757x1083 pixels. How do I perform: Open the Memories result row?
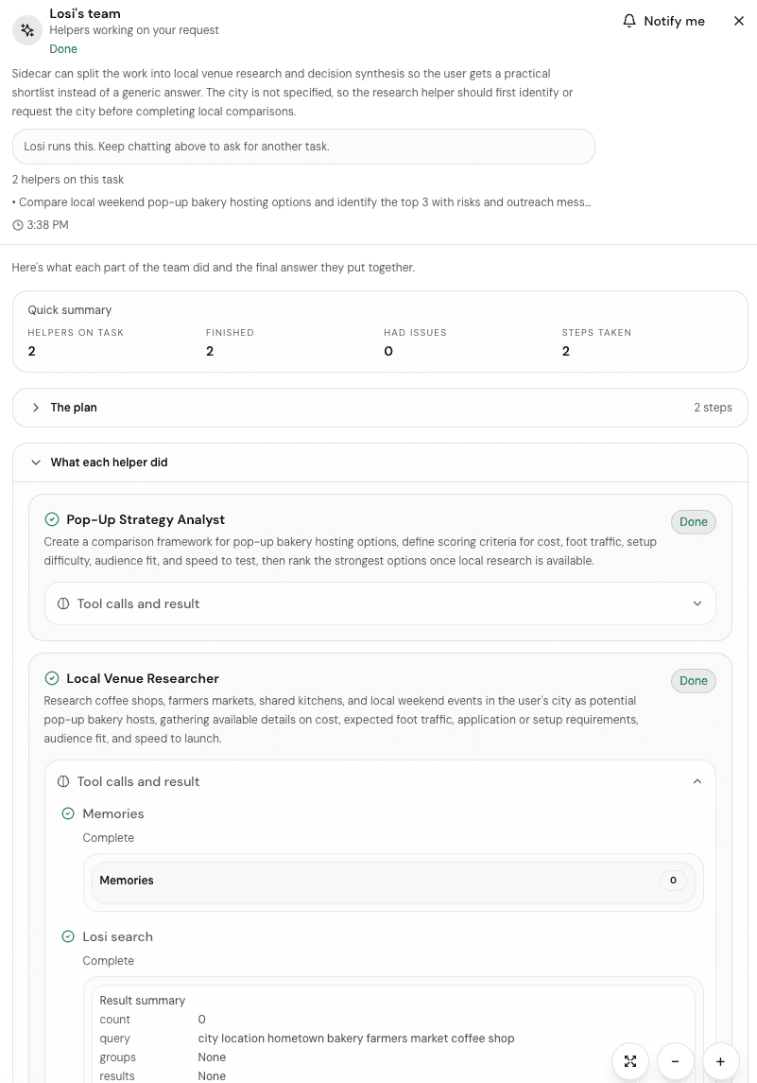click(393, 881)
